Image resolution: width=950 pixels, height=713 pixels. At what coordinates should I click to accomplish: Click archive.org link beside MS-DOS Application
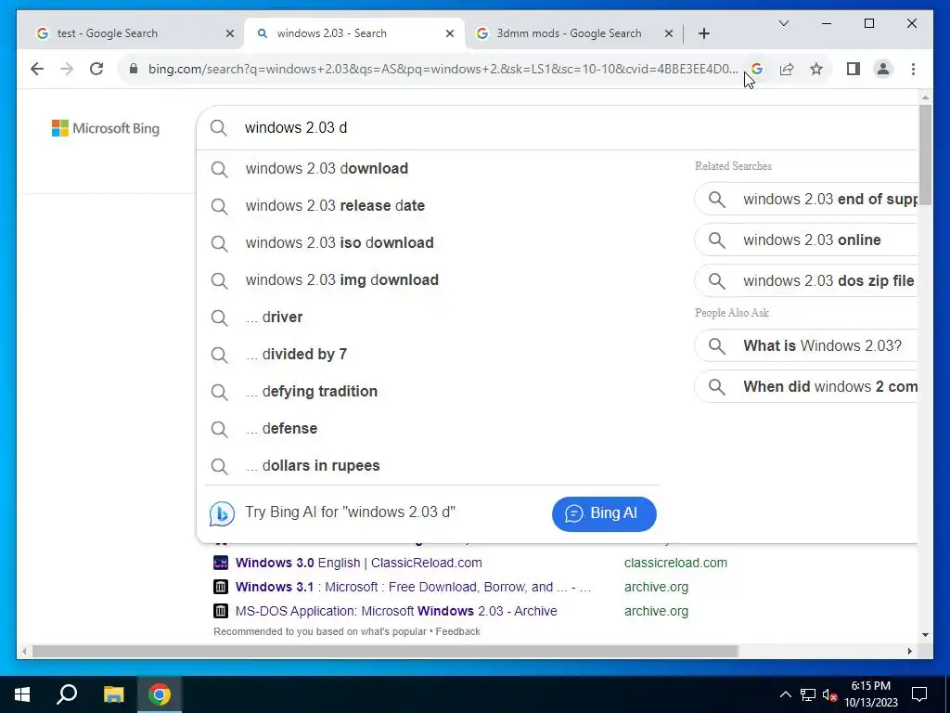[656, 611]
